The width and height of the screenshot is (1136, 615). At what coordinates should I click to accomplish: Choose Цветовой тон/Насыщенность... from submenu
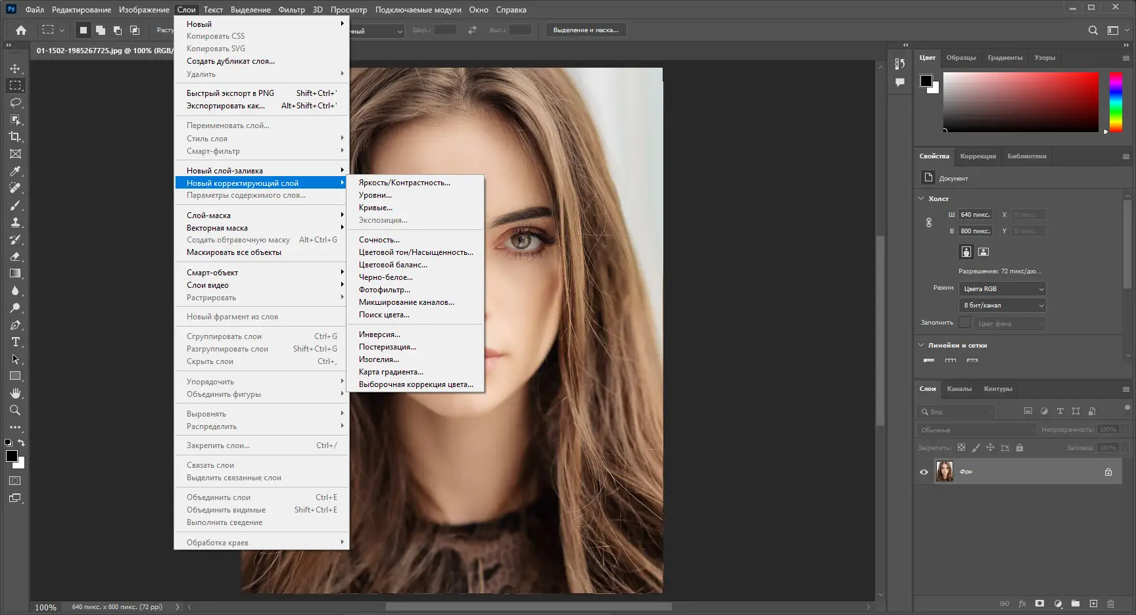coord(415,252)
